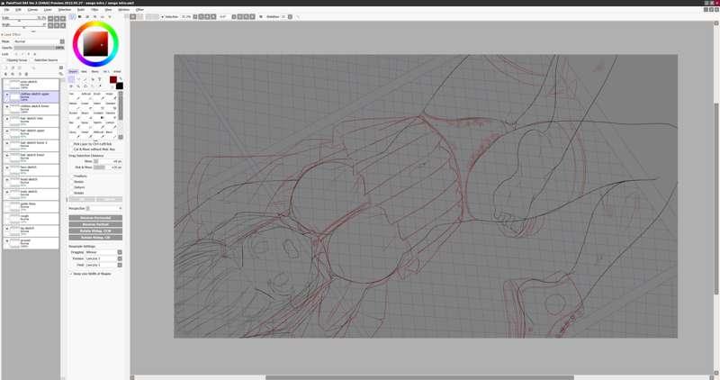
Task: Toggle the HSV slider panel icon
Action: point(87,16)
